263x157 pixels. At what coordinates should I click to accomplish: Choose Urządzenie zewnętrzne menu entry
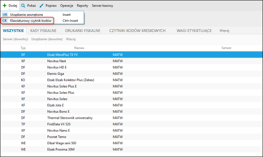[x=27, y=14]
